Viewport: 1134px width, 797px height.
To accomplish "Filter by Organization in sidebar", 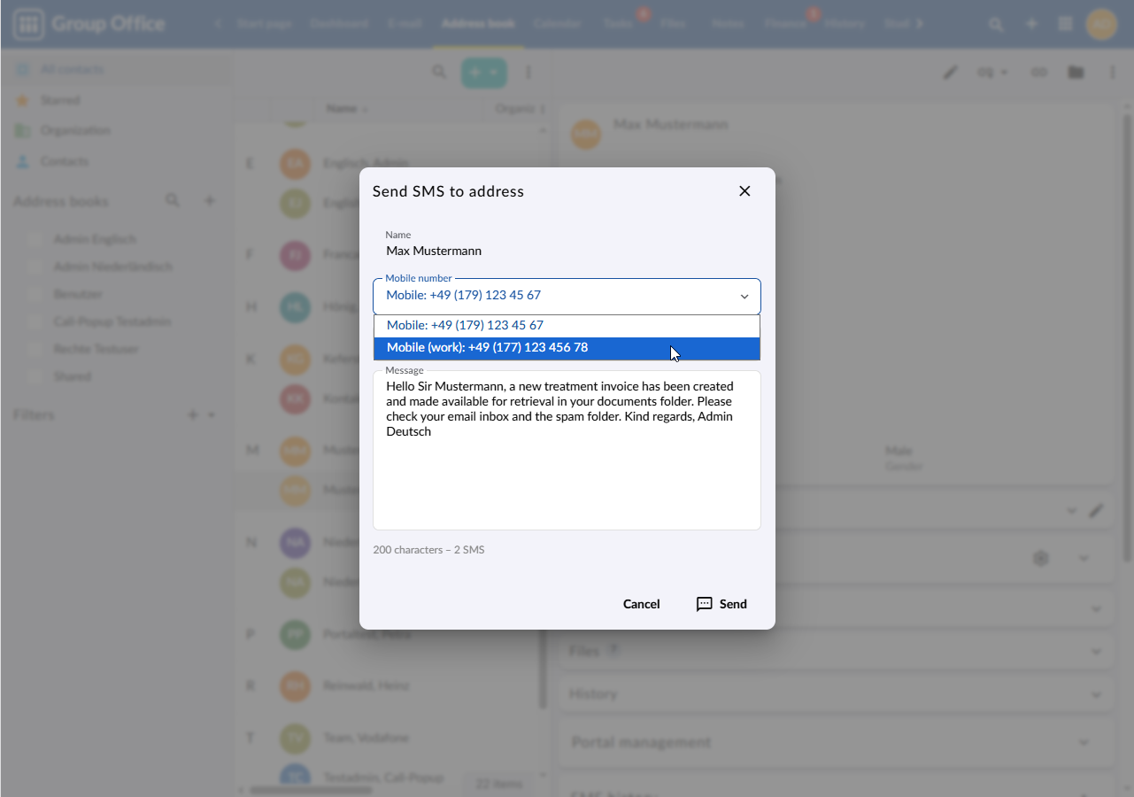I will 115,130.
